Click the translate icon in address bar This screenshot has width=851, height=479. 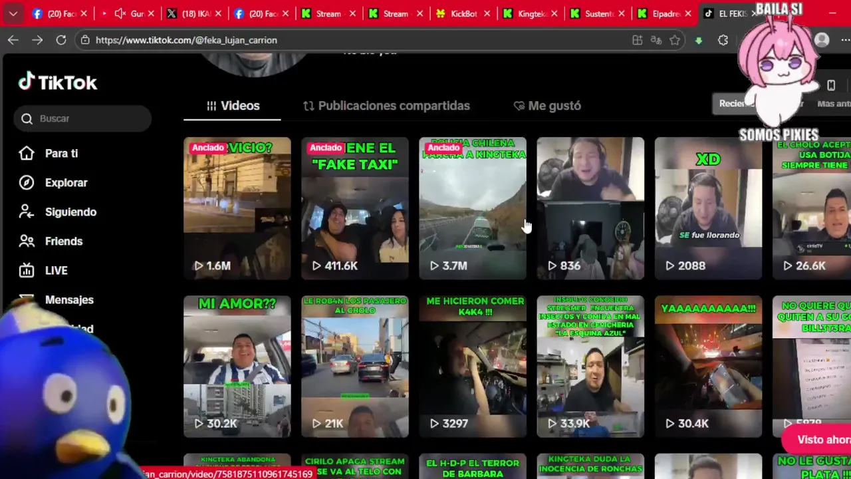[656, 40]
